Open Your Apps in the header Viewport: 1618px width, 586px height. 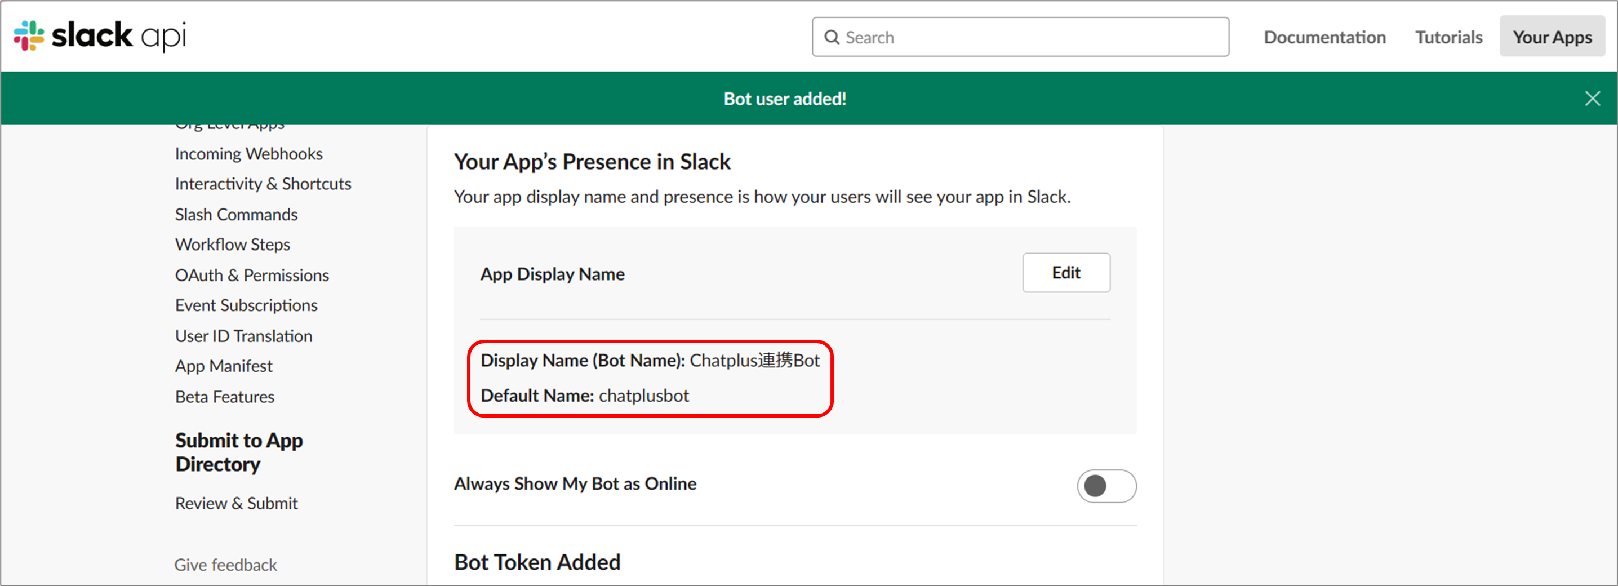[1552, 37]
